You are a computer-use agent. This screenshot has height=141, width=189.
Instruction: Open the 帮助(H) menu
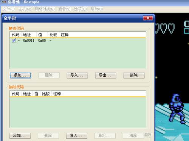[x=97, y=9]
